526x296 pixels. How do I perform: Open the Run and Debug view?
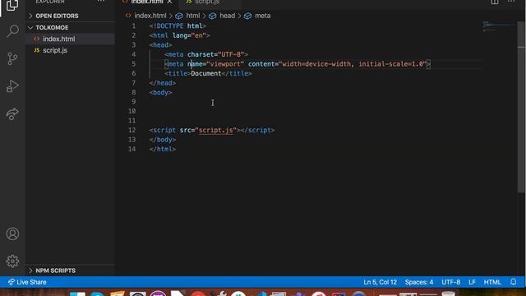12,86
